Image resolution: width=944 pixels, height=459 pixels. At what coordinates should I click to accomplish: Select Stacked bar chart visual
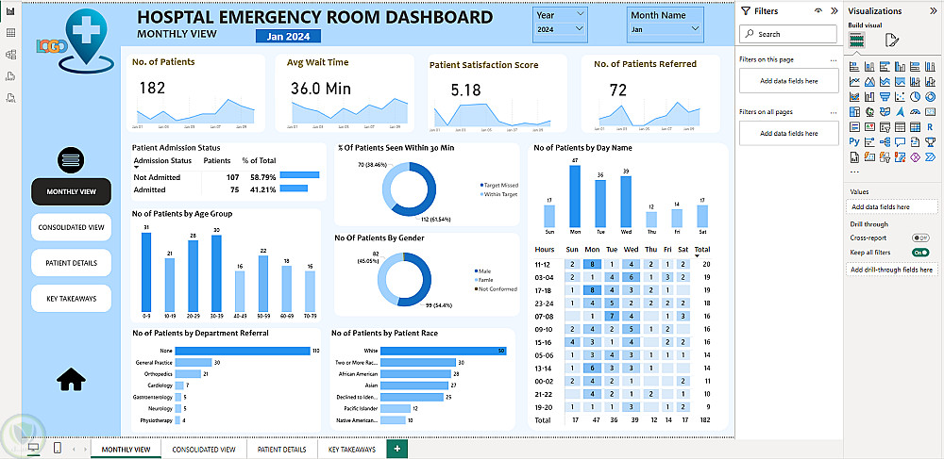click(x=854, y=67)
